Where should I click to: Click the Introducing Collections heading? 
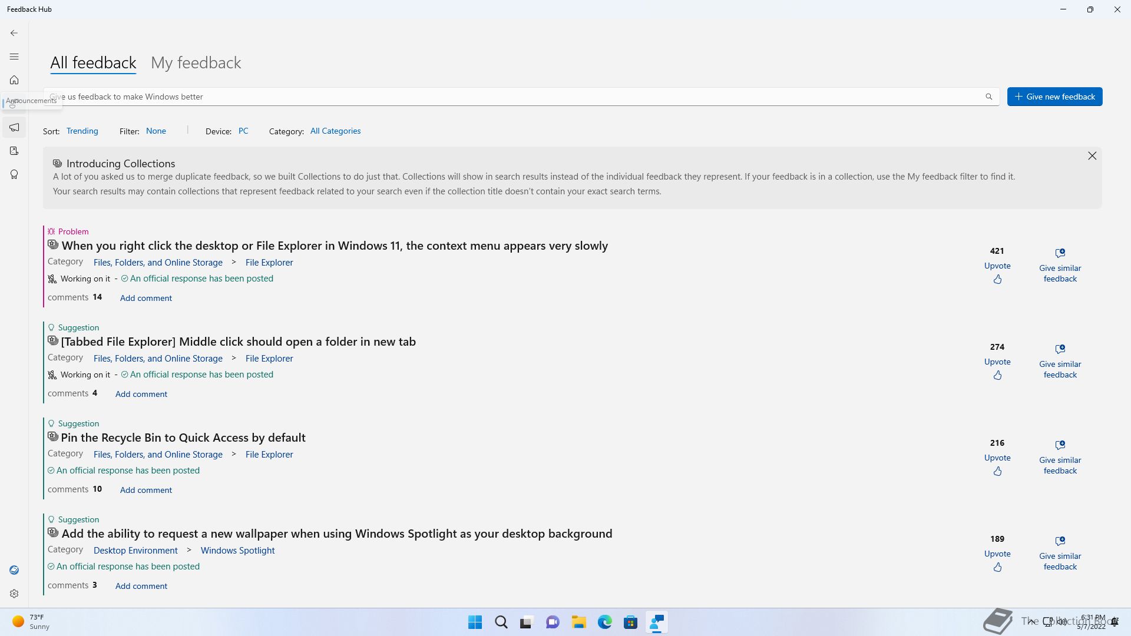121,164
